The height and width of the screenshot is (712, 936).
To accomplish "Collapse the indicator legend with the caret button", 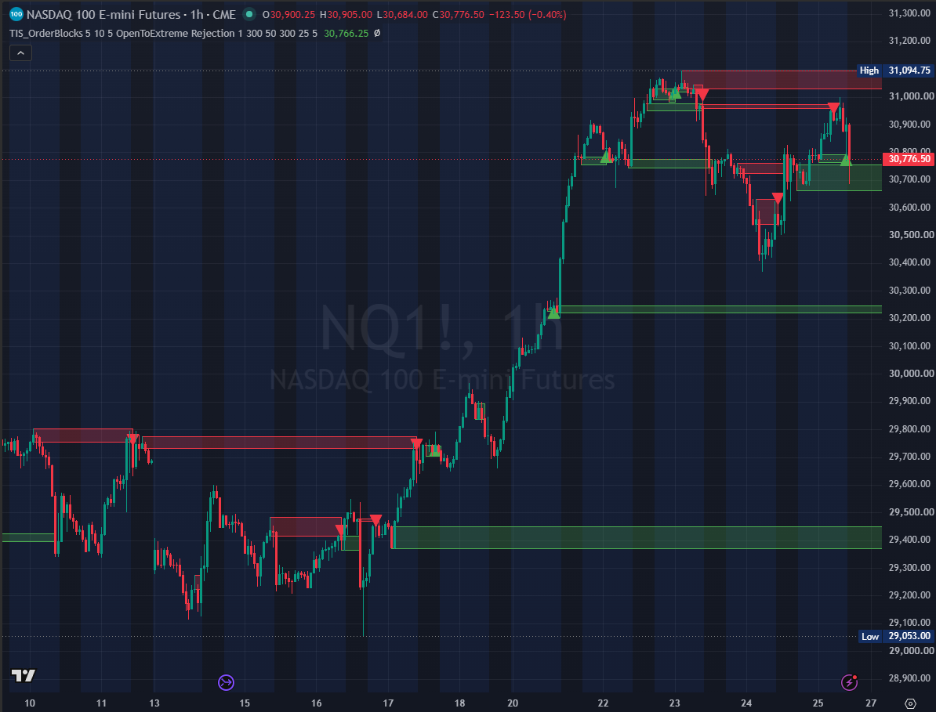I will 20,53.
